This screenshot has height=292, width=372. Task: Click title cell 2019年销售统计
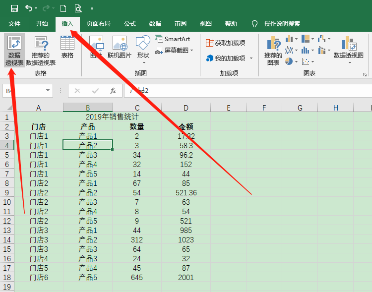click(112, 117)
